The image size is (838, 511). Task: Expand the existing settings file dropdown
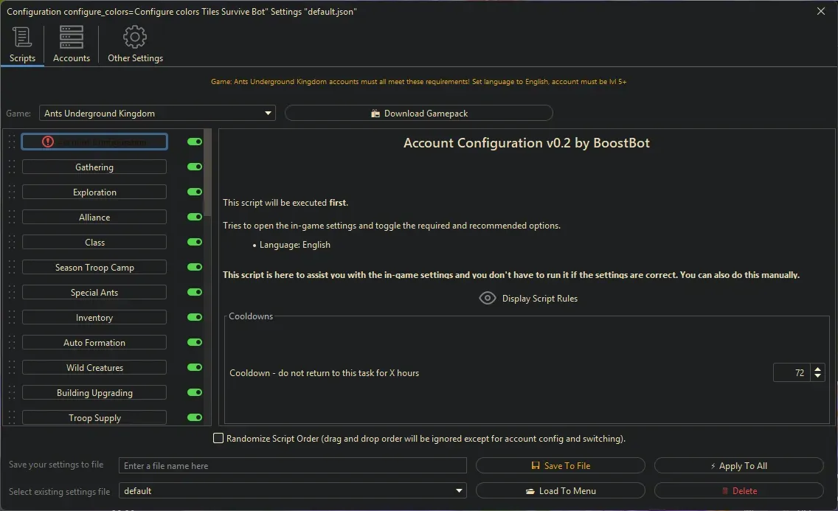458,490
